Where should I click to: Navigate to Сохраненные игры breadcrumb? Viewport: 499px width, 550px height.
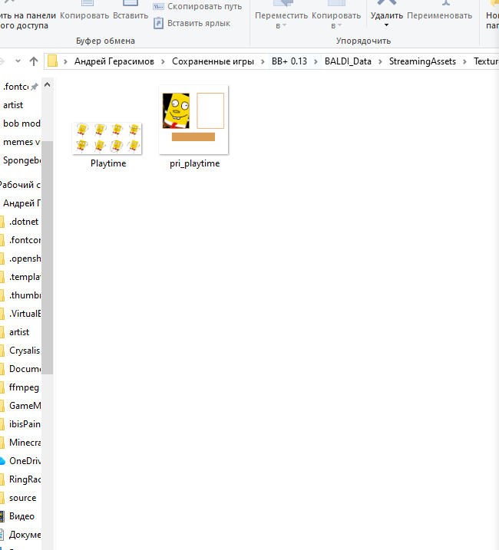[x=213, y=61]
